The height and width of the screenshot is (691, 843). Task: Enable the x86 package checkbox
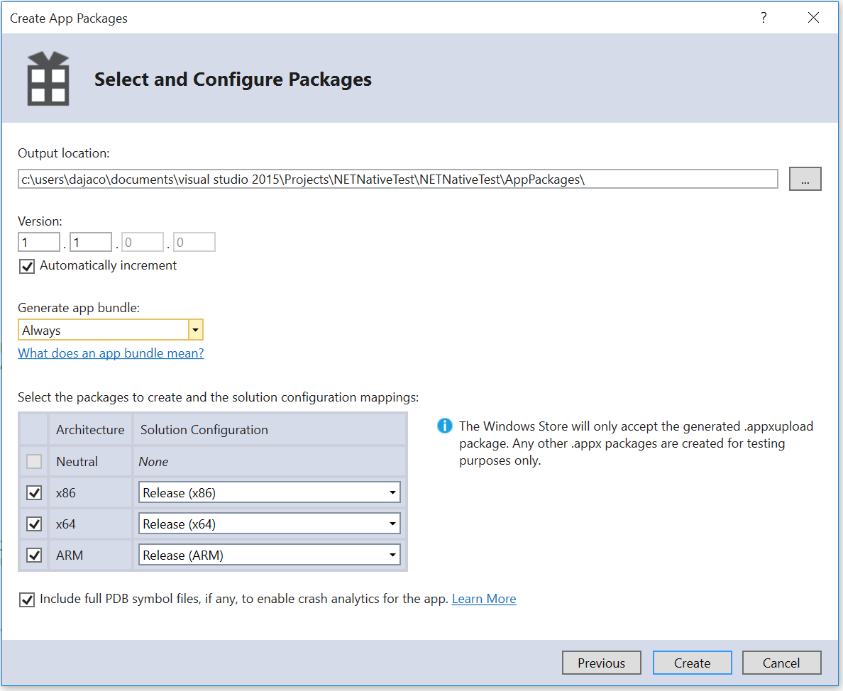(33, 492)
